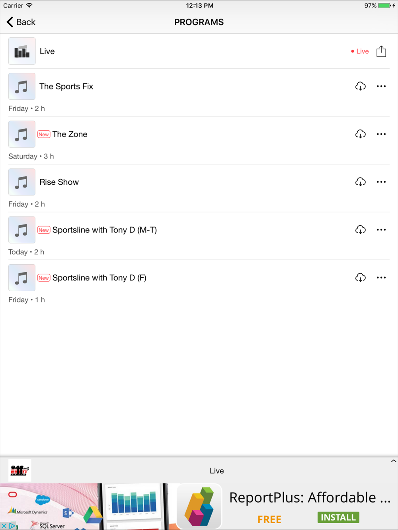Share the Live stream
This screenshot has height=530, width=398.
tap(381, 51)
